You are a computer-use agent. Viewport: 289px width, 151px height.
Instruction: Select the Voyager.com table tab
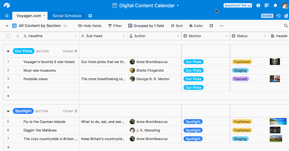(x=29, y=16)
